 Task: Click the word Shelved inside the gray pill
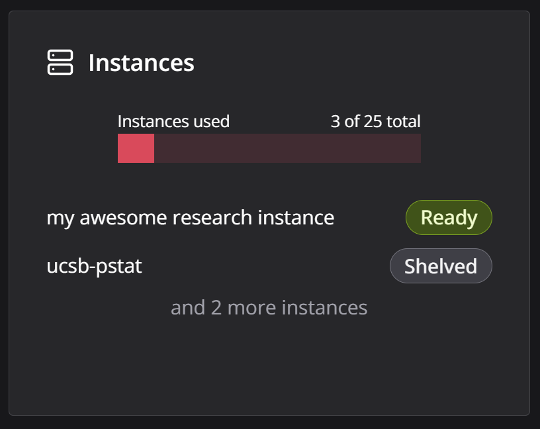[x=441, y=266]
